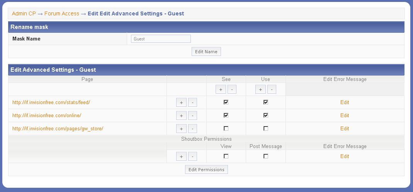Click the minus button under See column header
The image size is (413, 192).
pos(231,89)
